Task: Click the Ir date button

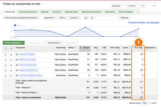Action: point(143,6)
